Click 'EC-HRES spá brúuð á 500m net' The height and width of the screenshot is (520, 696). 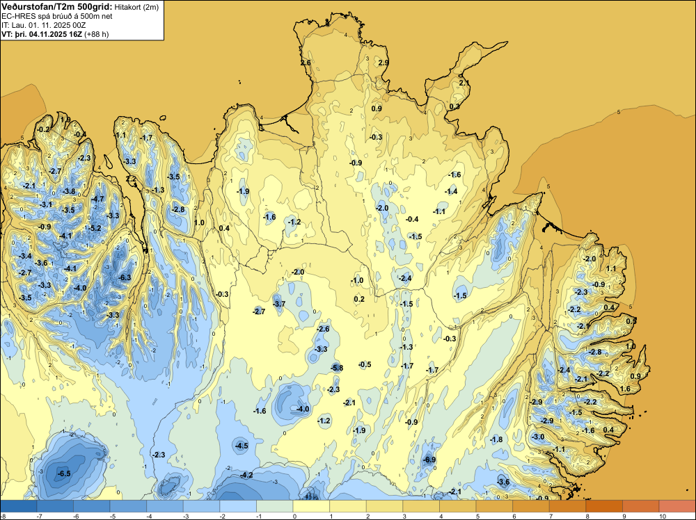[x=57, y=16]
